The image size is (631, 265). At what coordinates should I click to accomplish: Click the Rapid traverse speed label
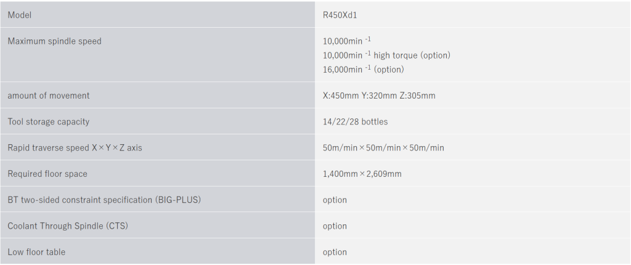click(75, 148)
